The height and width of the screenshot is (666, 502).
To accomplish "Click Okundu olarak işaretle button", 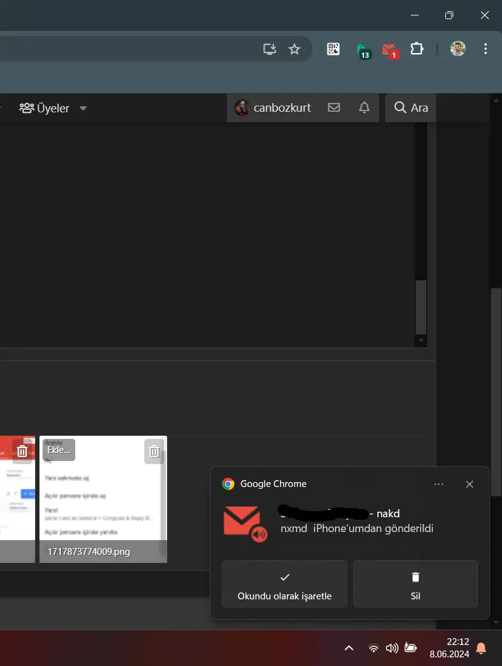I will [x=284, y=584].
